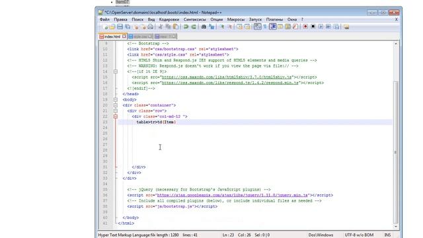
Task: Close the style.css tab with its X
Action: point(150,36)
